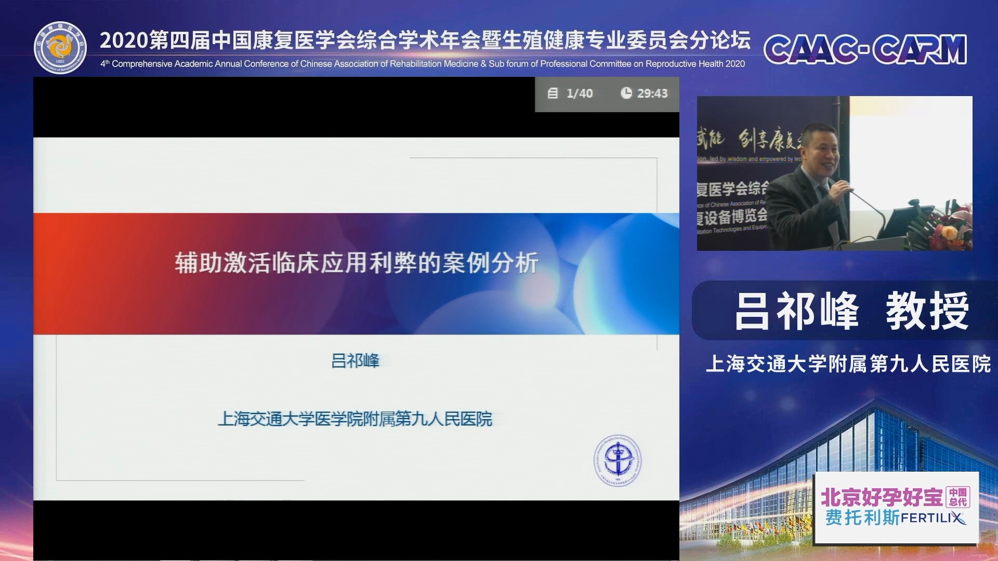The height and width of the screenshot is (561, 998).
Task: Click the 北京好孕好宝 sponsor banner
Action: [x=882, y=498]
